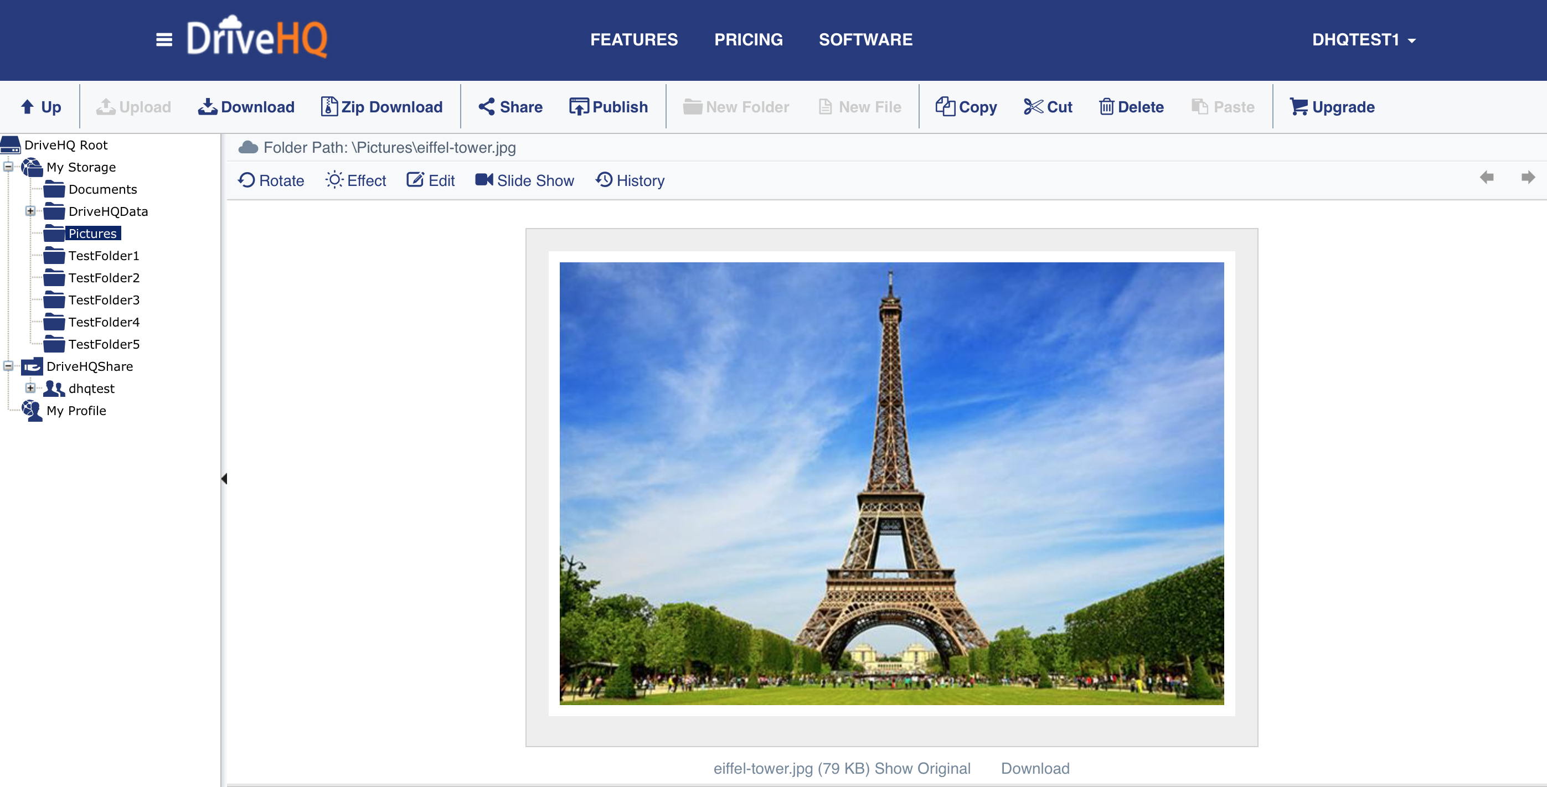Click the Show Original link
The height and width of the screenshot is (787, 1547).
[x=922, y=768]
